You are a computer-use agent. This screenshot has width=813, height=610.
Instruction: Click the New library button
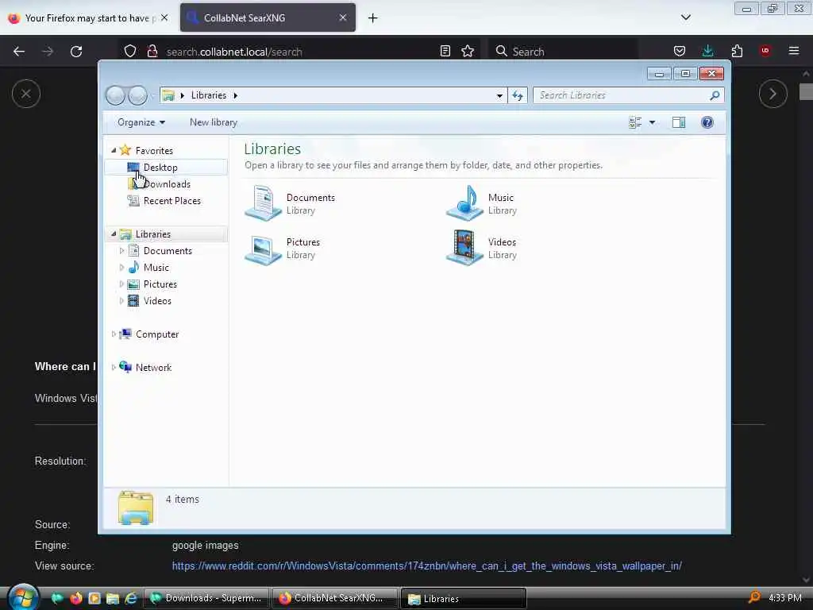click(213, 122)
